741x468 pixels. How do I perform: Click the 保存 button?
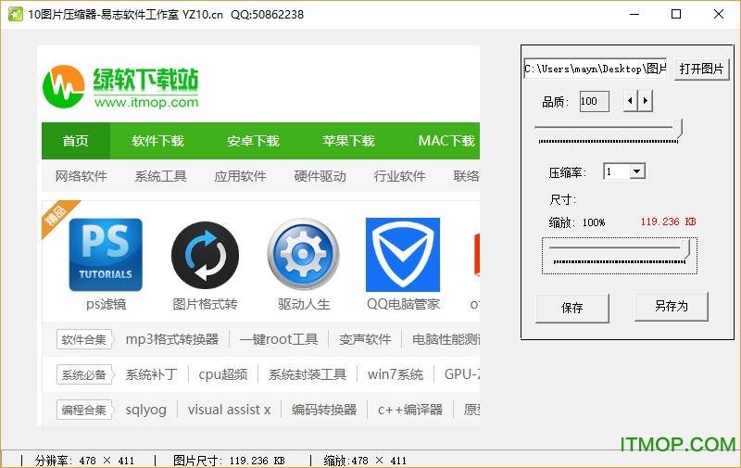coord(571,309)
